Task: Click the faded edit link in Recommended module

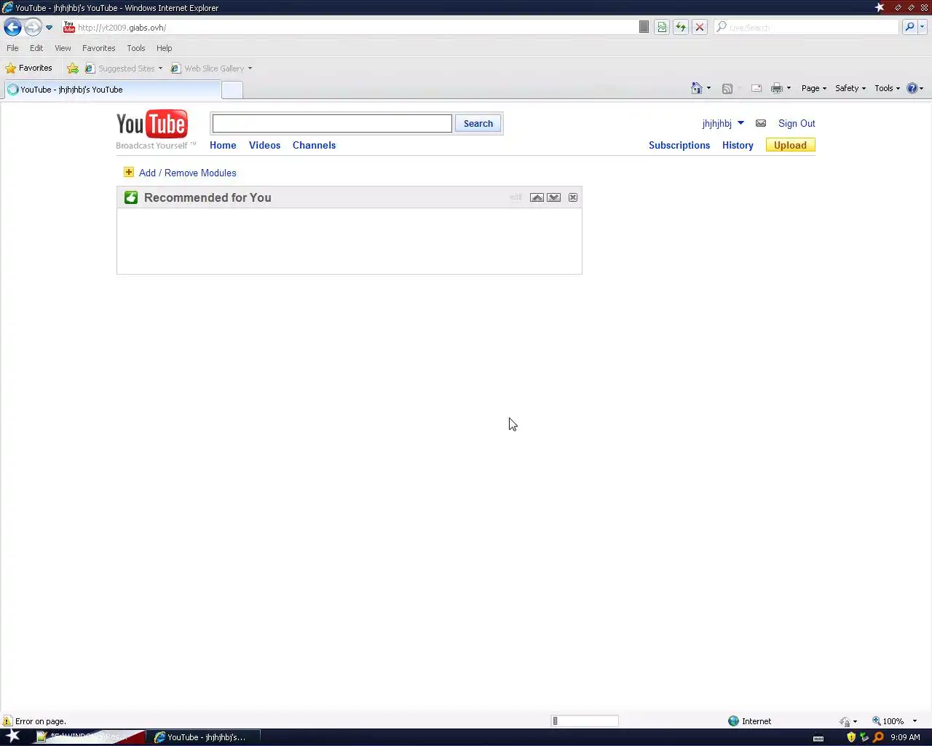Action: click(x=516, y=197)
